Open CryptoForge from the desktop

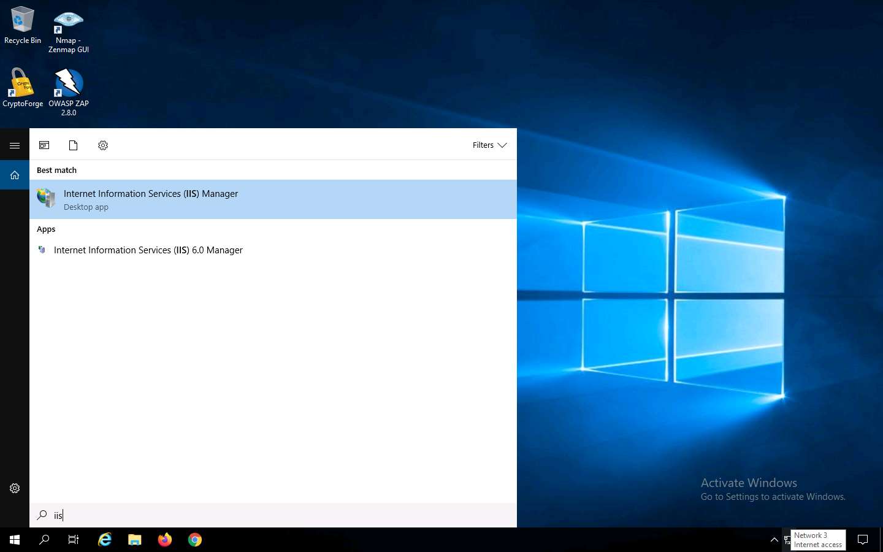click(x=22, y=83)
